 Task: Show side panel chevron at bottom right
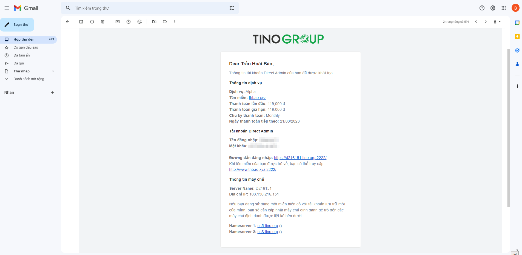pos(517,250)
